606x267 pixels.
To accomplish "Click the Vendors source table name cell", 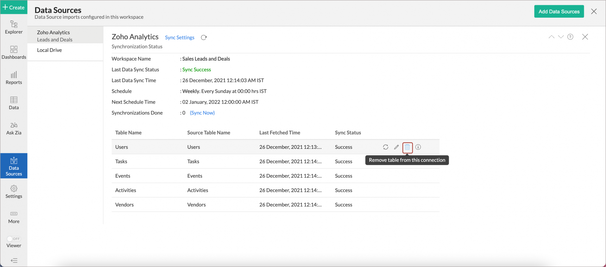I will 196,205.
